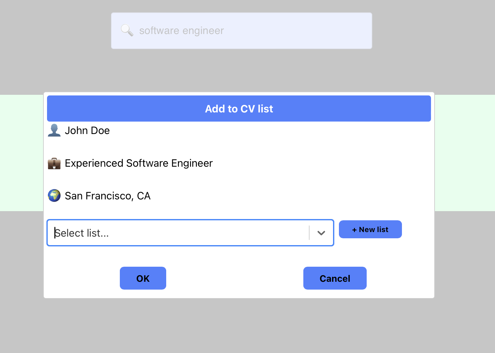Click the "San Francisco, CA" location text

click(x=108, y=196)
